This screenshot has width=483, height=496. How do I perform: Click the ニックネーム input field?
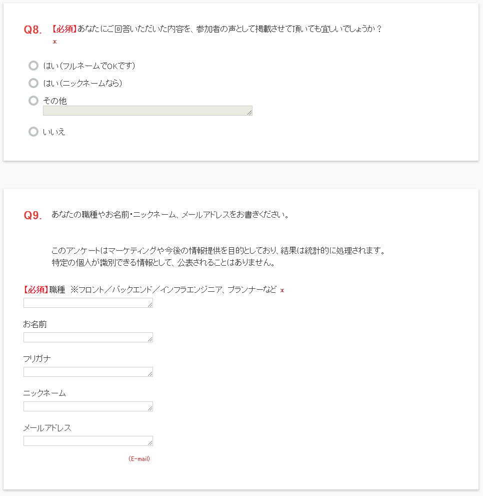pyautogui.click(x=87, y=406)
